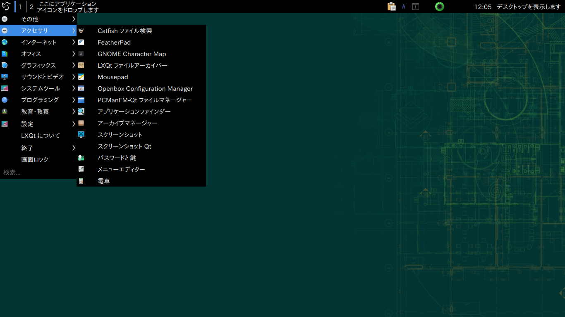This screenshot has width=565, height=317.
Task: Click the notification tray icon with exclamation
Action: (416, 7)
